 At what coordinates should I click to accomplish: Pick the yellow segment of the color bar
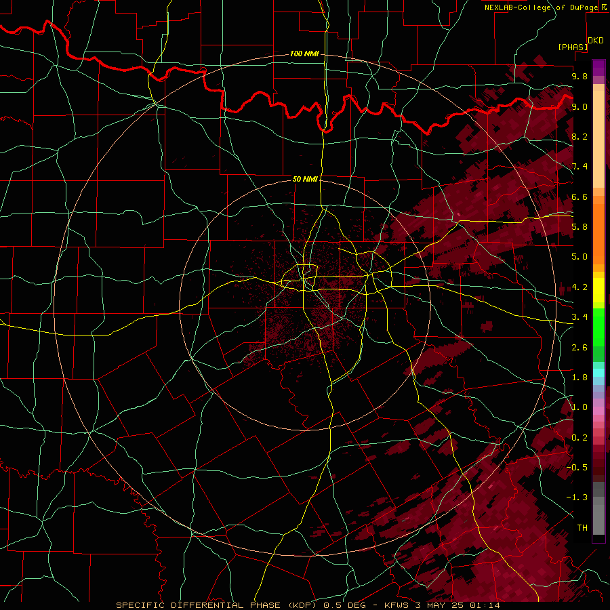[598, 290]
